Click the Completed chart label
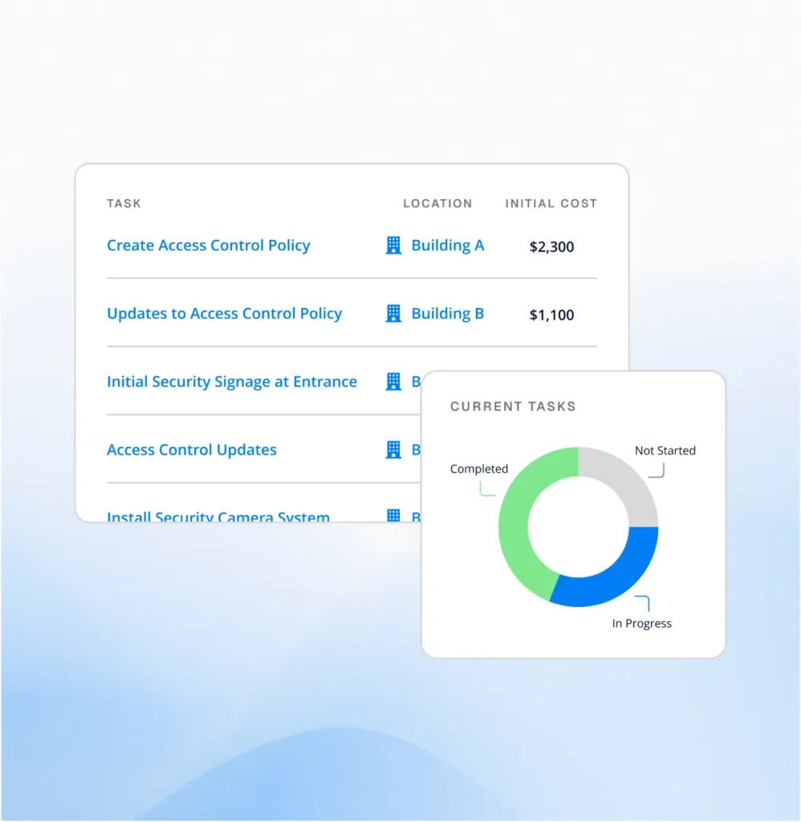 479,469
